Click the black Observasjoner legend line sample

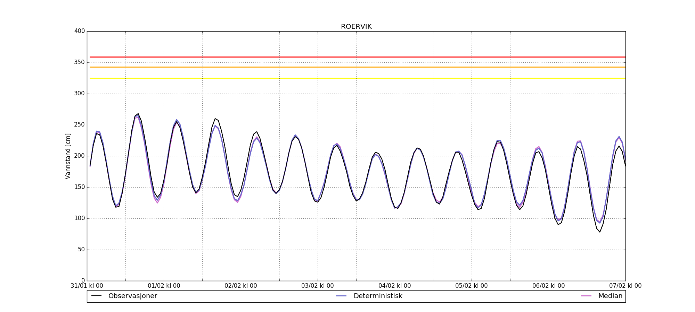(x=96, y=296)
